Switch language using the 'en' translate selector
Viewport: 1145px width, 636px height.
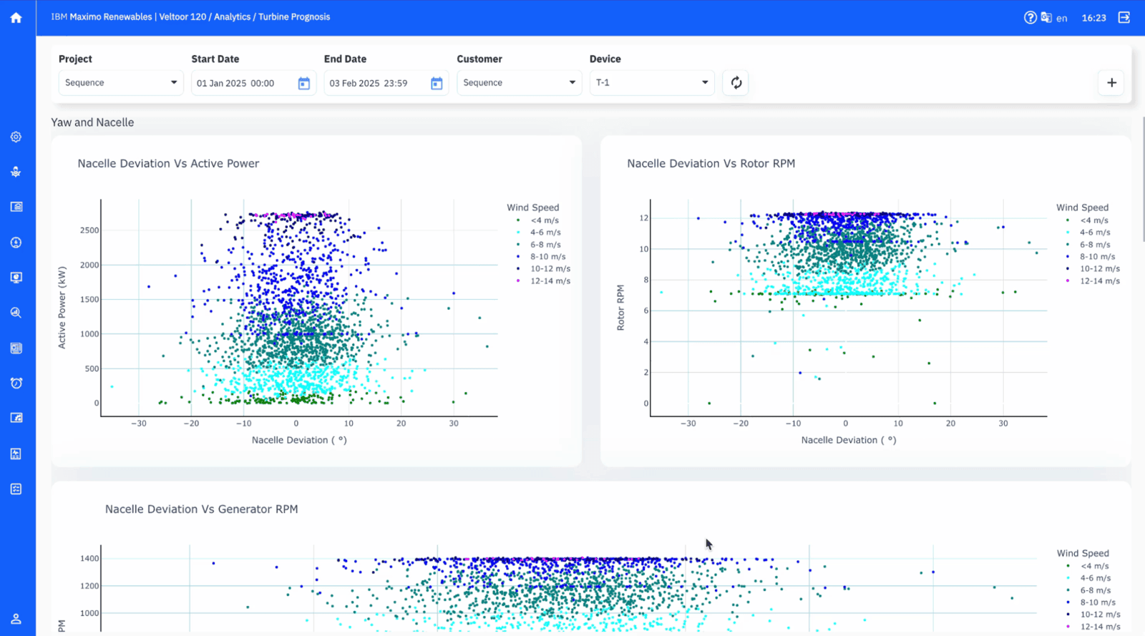coord(1054,18)
